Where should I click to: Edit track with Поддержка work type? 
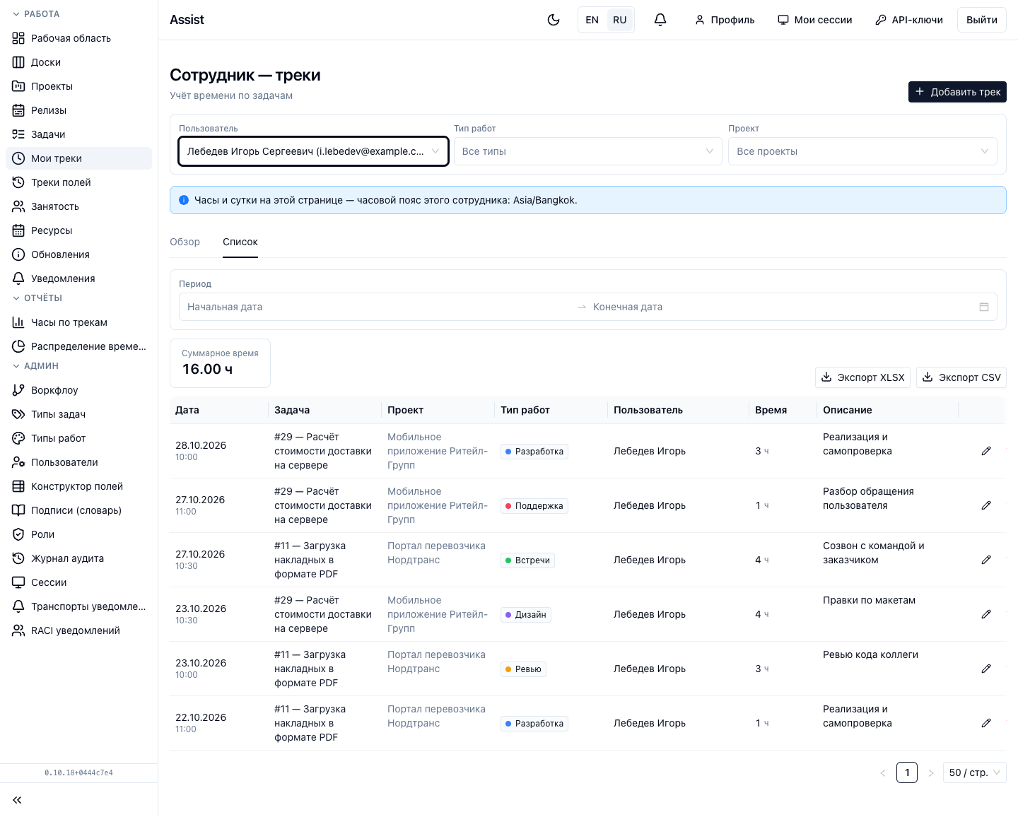(986, 505)
